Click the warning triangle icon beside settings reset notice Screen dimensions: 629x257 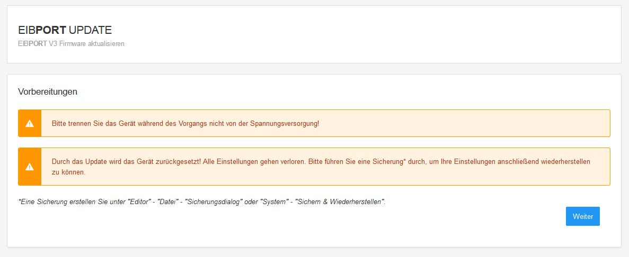[x=30, y=167]
